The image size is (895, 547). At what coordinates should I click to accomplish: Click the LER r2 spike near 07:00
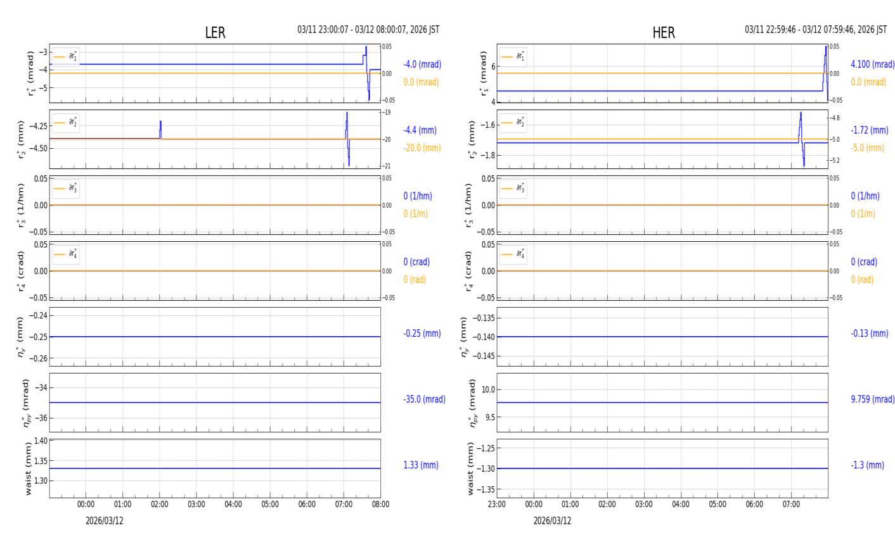pyautogui.click(x=347, y=139)
